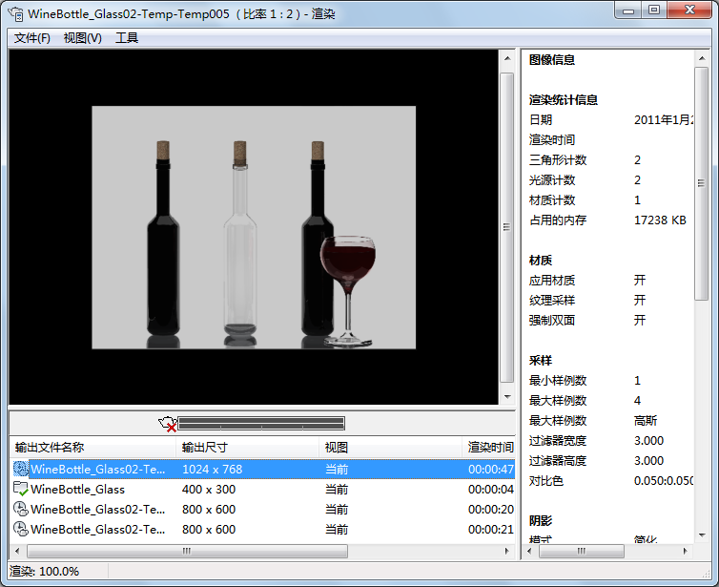Select the WineBottle_Glass render entry
The width and height of the screenshot is (719, 587).
coord(77,490)
